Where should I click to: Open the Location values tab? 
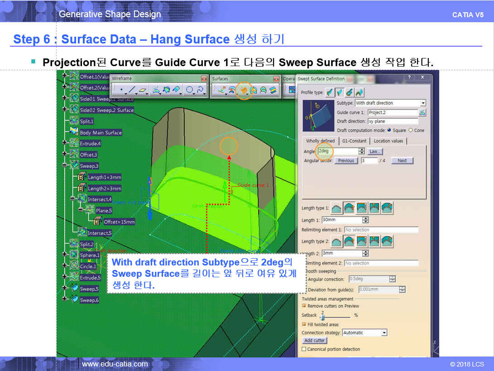388,141
